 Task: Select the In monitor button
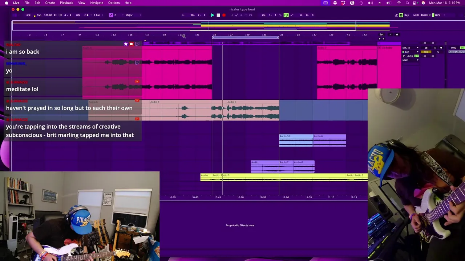[404, 56]
